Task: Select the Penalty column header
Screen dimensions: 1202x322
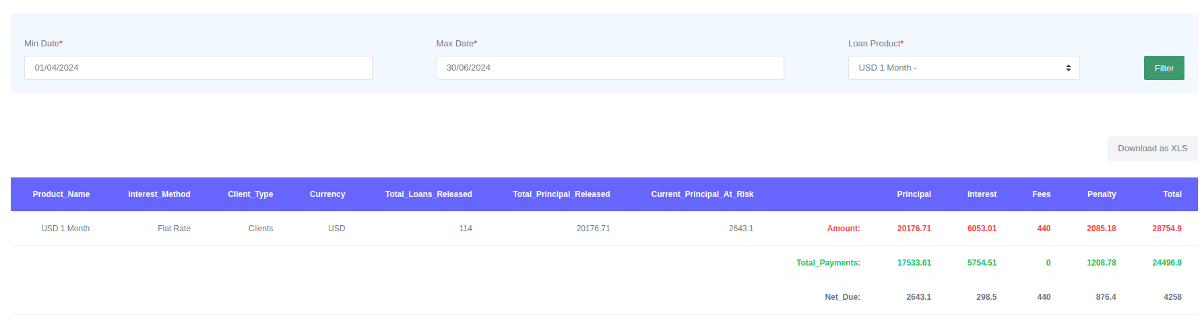Action: 1102,194
